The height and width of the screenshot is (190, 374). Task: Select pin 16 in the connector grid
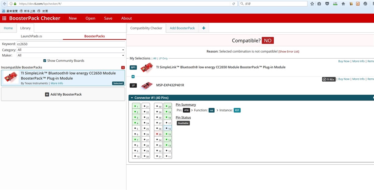click(x=168, y=128)
